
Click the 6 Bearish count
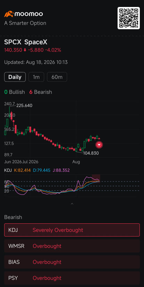(41, 92)
